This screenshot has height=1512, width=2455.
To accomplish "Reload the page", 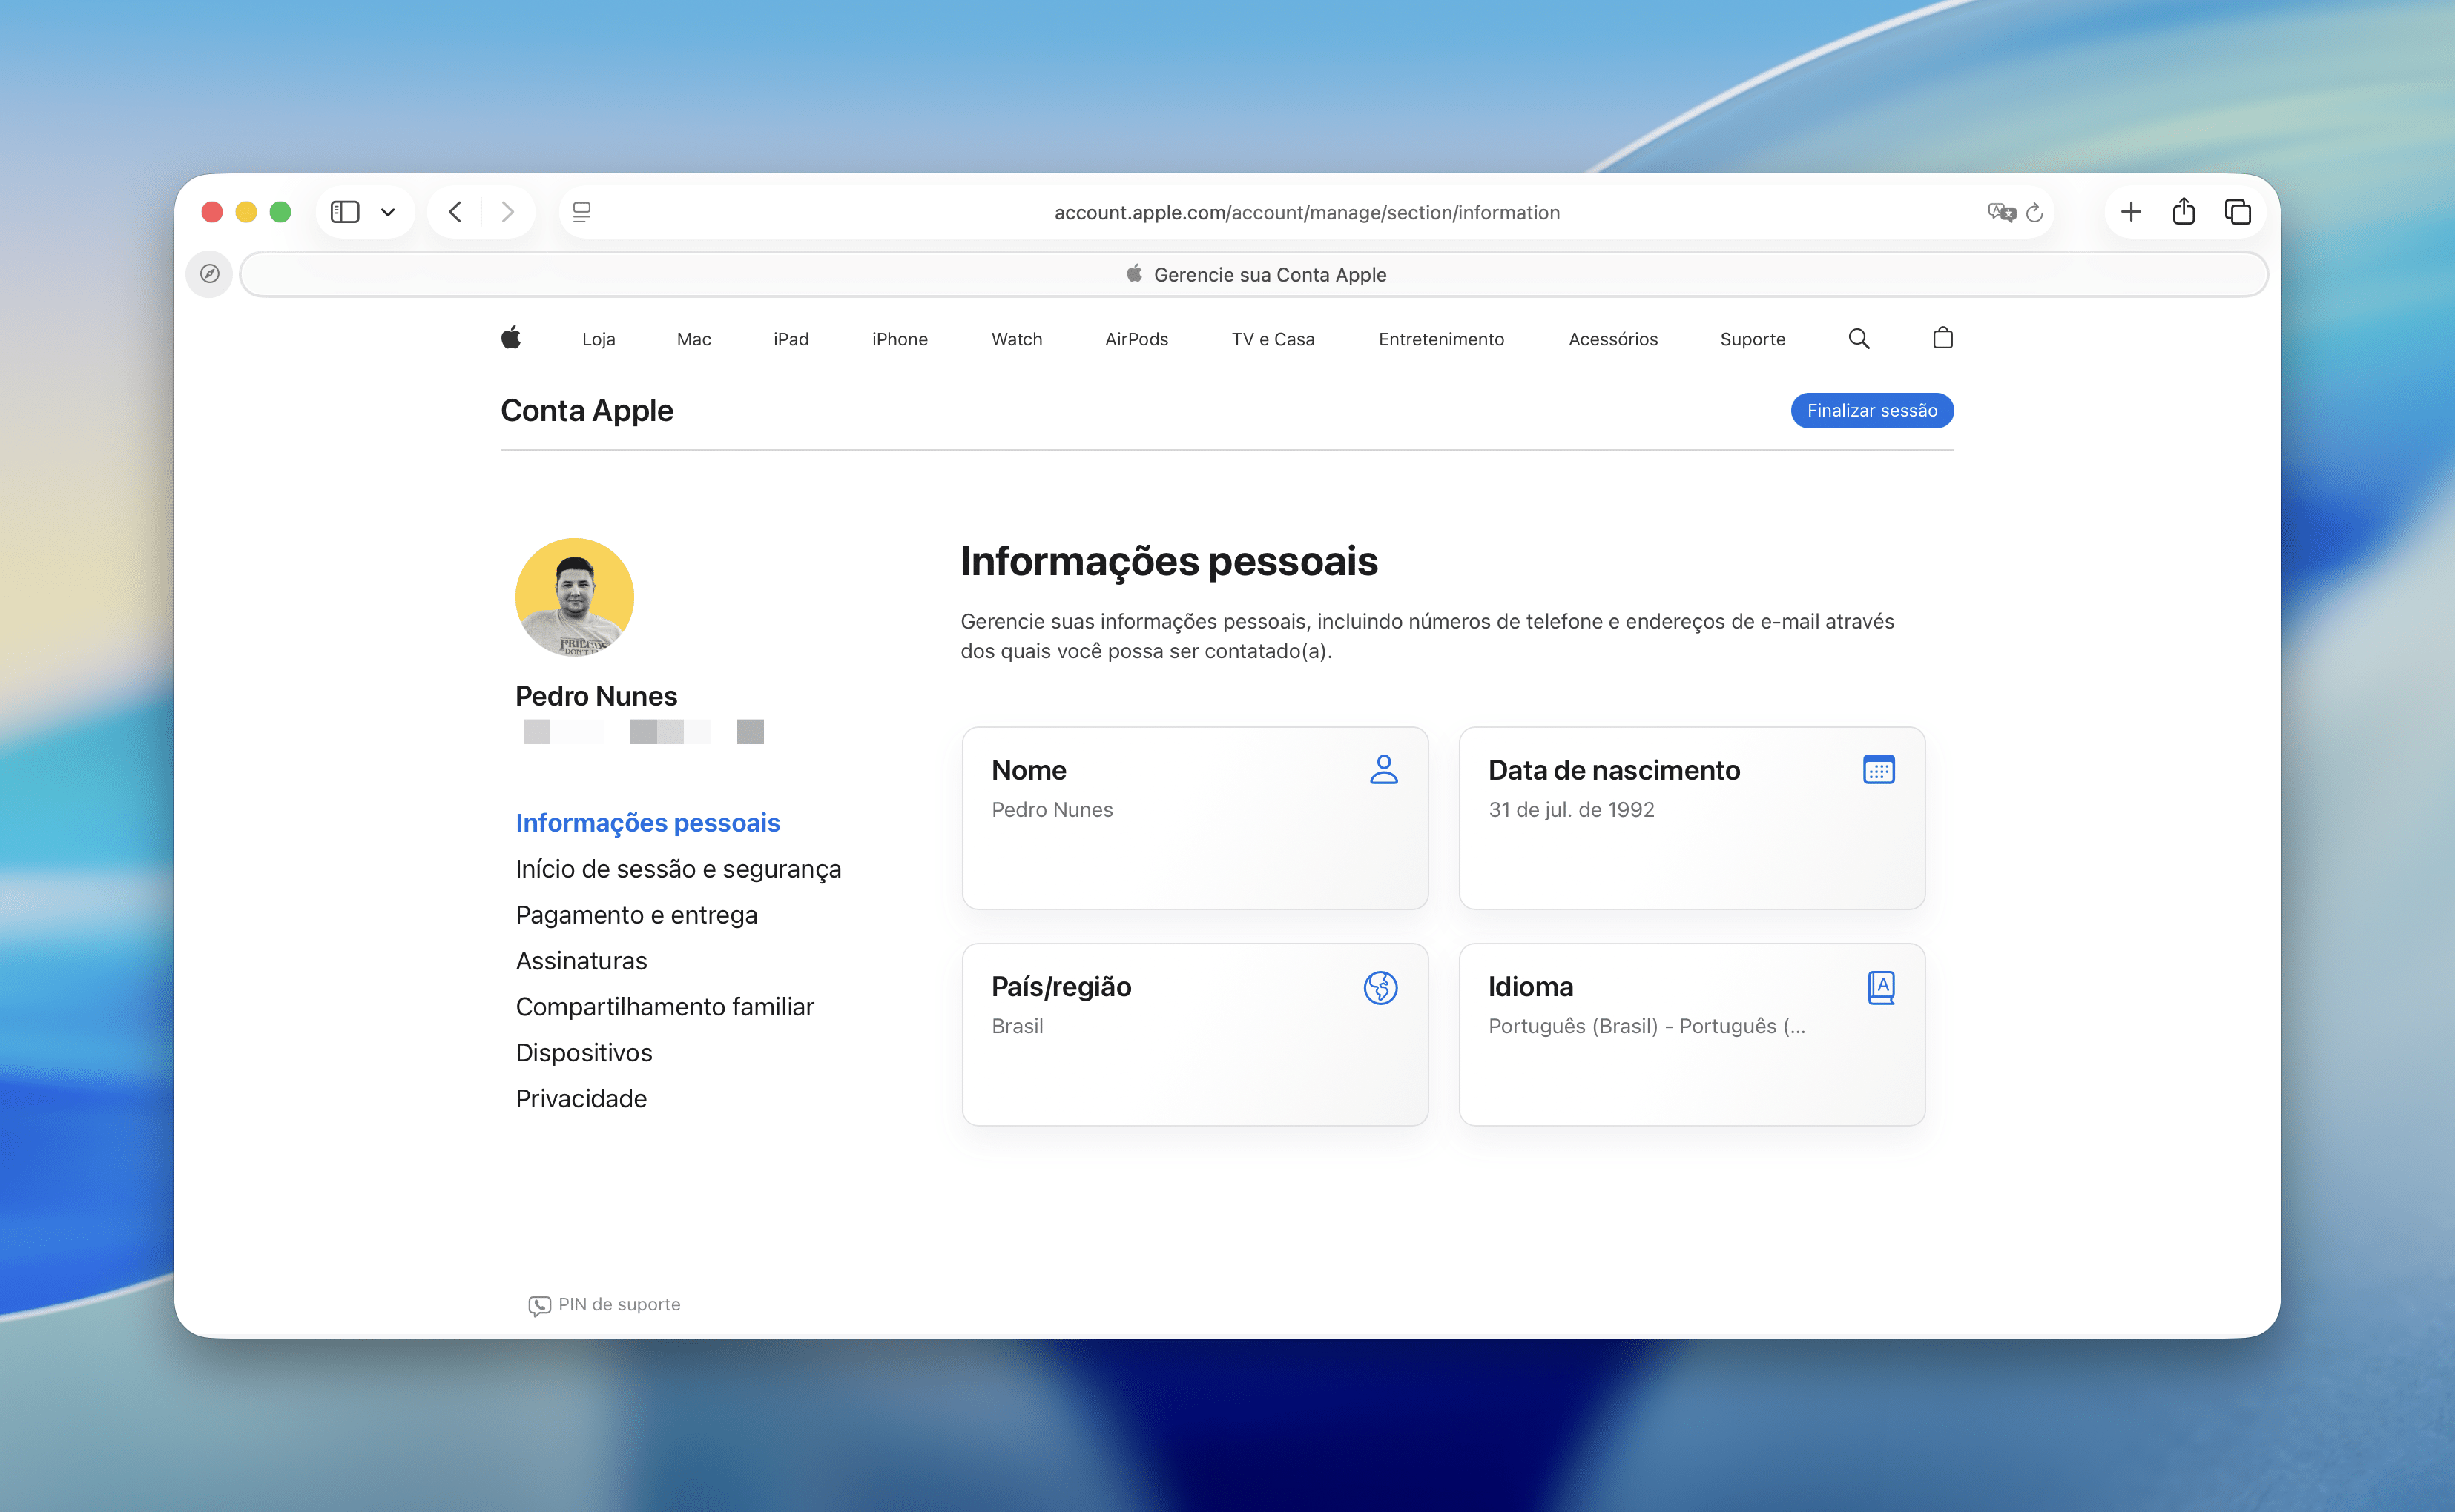I will coord(2034,212).
